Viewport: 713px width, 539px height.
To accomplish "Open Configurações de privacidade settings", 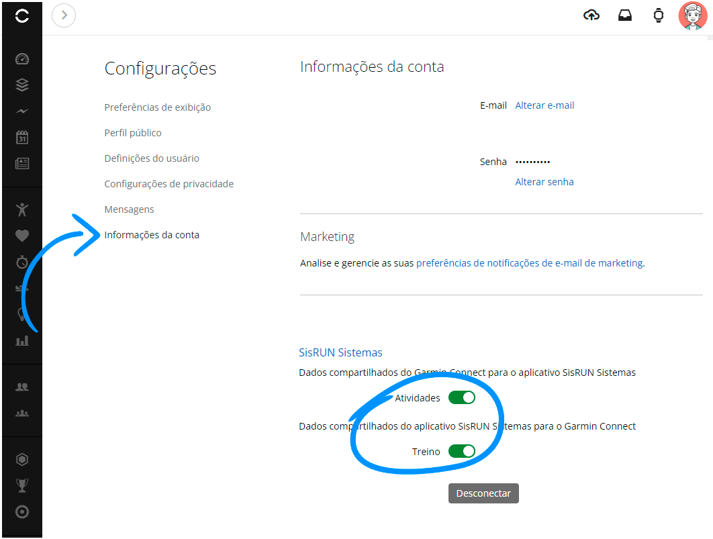I will pyautogui.click(x=169, y=184).
